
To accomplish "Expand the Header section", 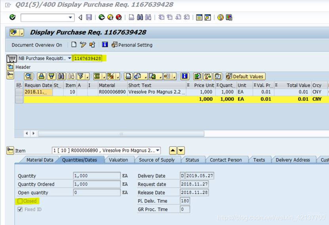I will click(10, 67).
